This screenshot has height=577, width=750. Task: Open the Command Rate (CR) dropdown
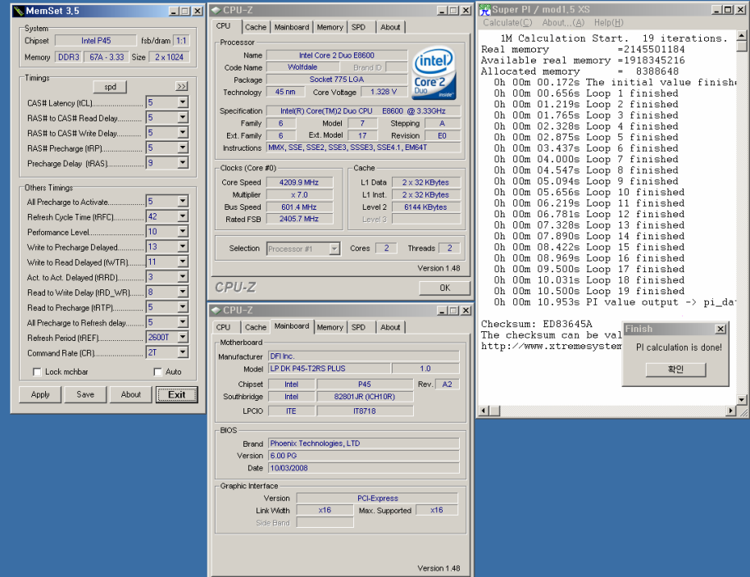pyautogui.click(x=183, y=352)
